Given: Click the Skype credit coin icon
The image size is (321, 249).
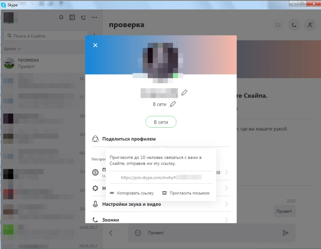Looking at the screenshot, I should (95, 172).
